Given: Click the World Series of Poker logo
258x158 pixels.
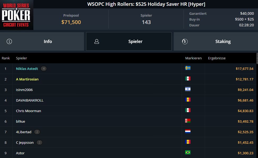Looking at the screenshot, I should pyautogui.click(x=16, y=15).
